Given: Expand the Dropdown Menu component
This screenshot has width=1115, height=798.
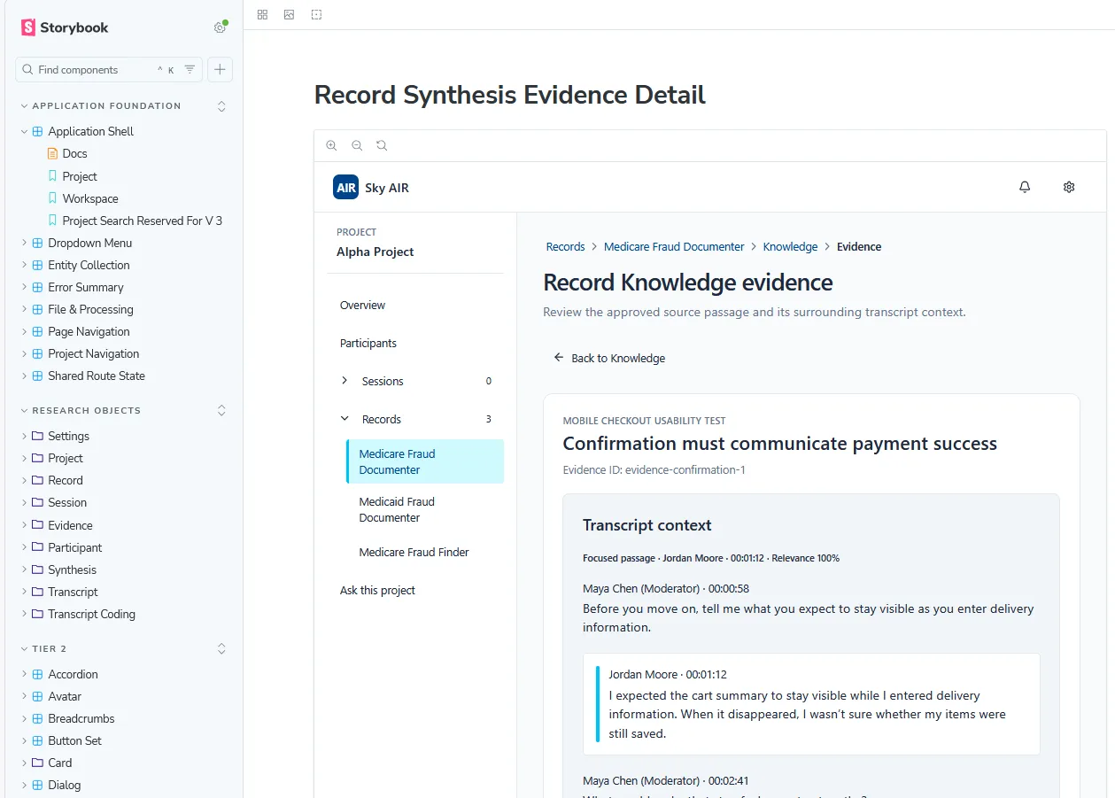Looking at the screenshot, I should tap(25, 243).
